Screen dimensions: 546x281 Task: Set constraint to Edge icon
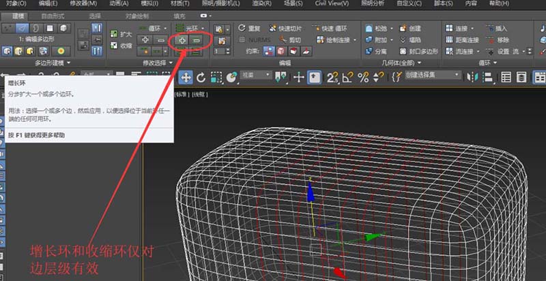click(x=281, y=52)
